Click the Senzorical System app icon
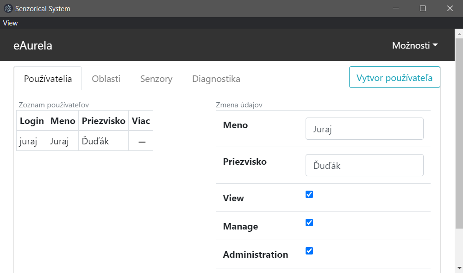Screen dimensions: 463x273 coord(8,8)
